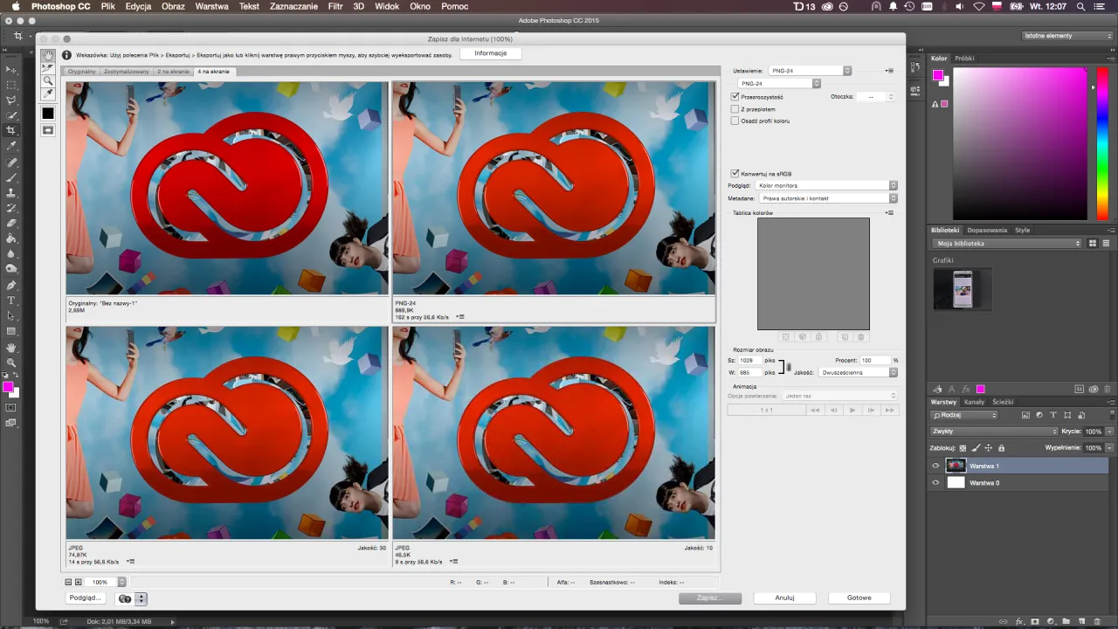Open the Filtr menu

pos(335,6)
